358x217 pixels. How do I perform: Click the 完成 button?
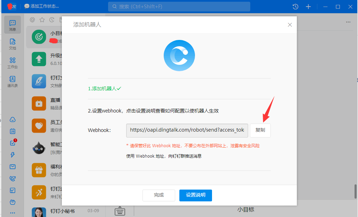(x=159, y=195)
